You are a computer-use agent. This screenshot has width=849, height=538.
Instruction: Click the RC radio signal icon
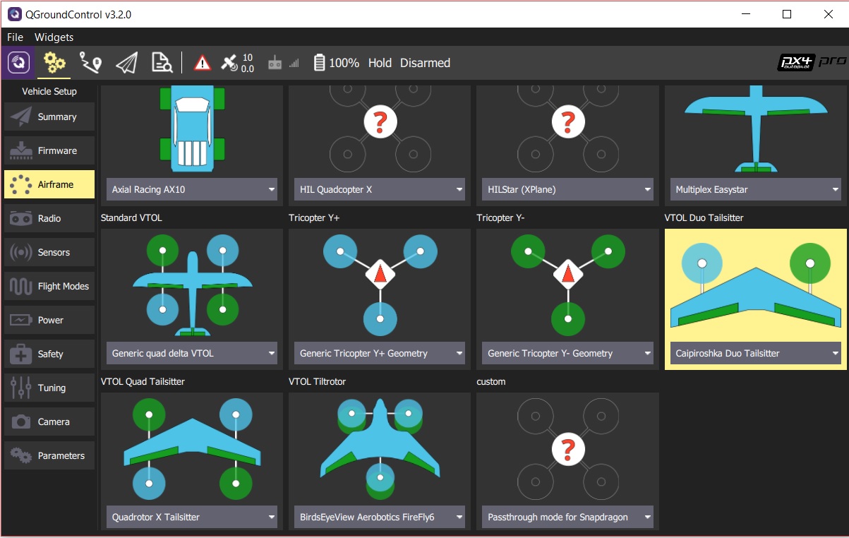pyautogui.click(x=282, y=63)
